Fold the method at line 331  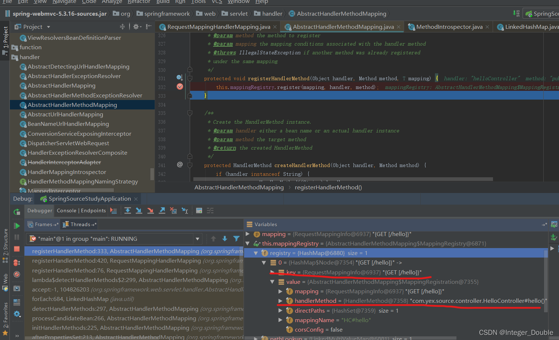point(190,78)
